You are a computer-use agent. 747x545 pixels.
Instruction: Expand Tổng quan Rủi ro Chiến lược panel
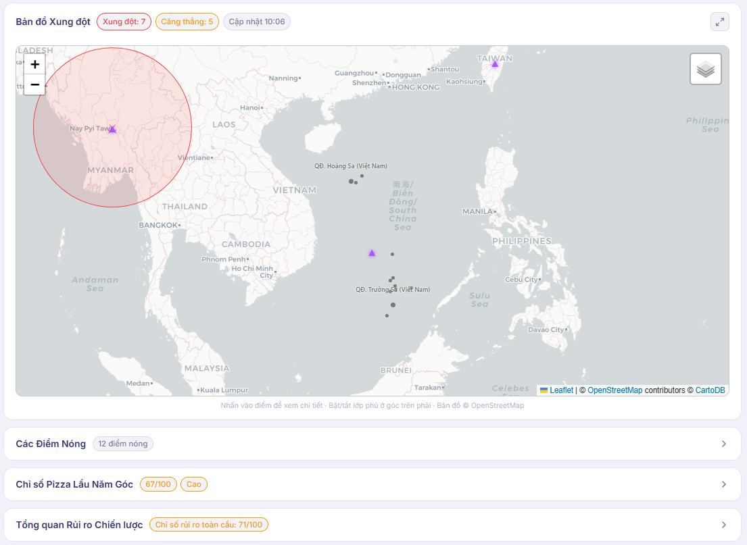(x=723, y=525)
